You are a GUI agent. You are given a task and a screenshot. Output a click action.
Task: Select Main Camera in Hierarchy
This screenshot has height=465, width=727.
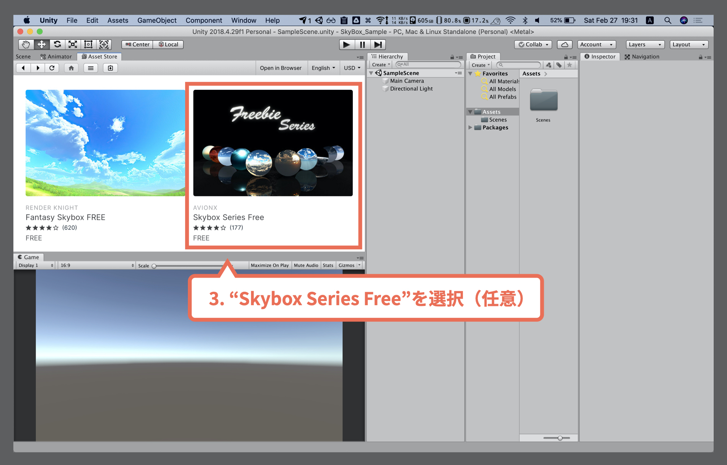tap(407, 81)
